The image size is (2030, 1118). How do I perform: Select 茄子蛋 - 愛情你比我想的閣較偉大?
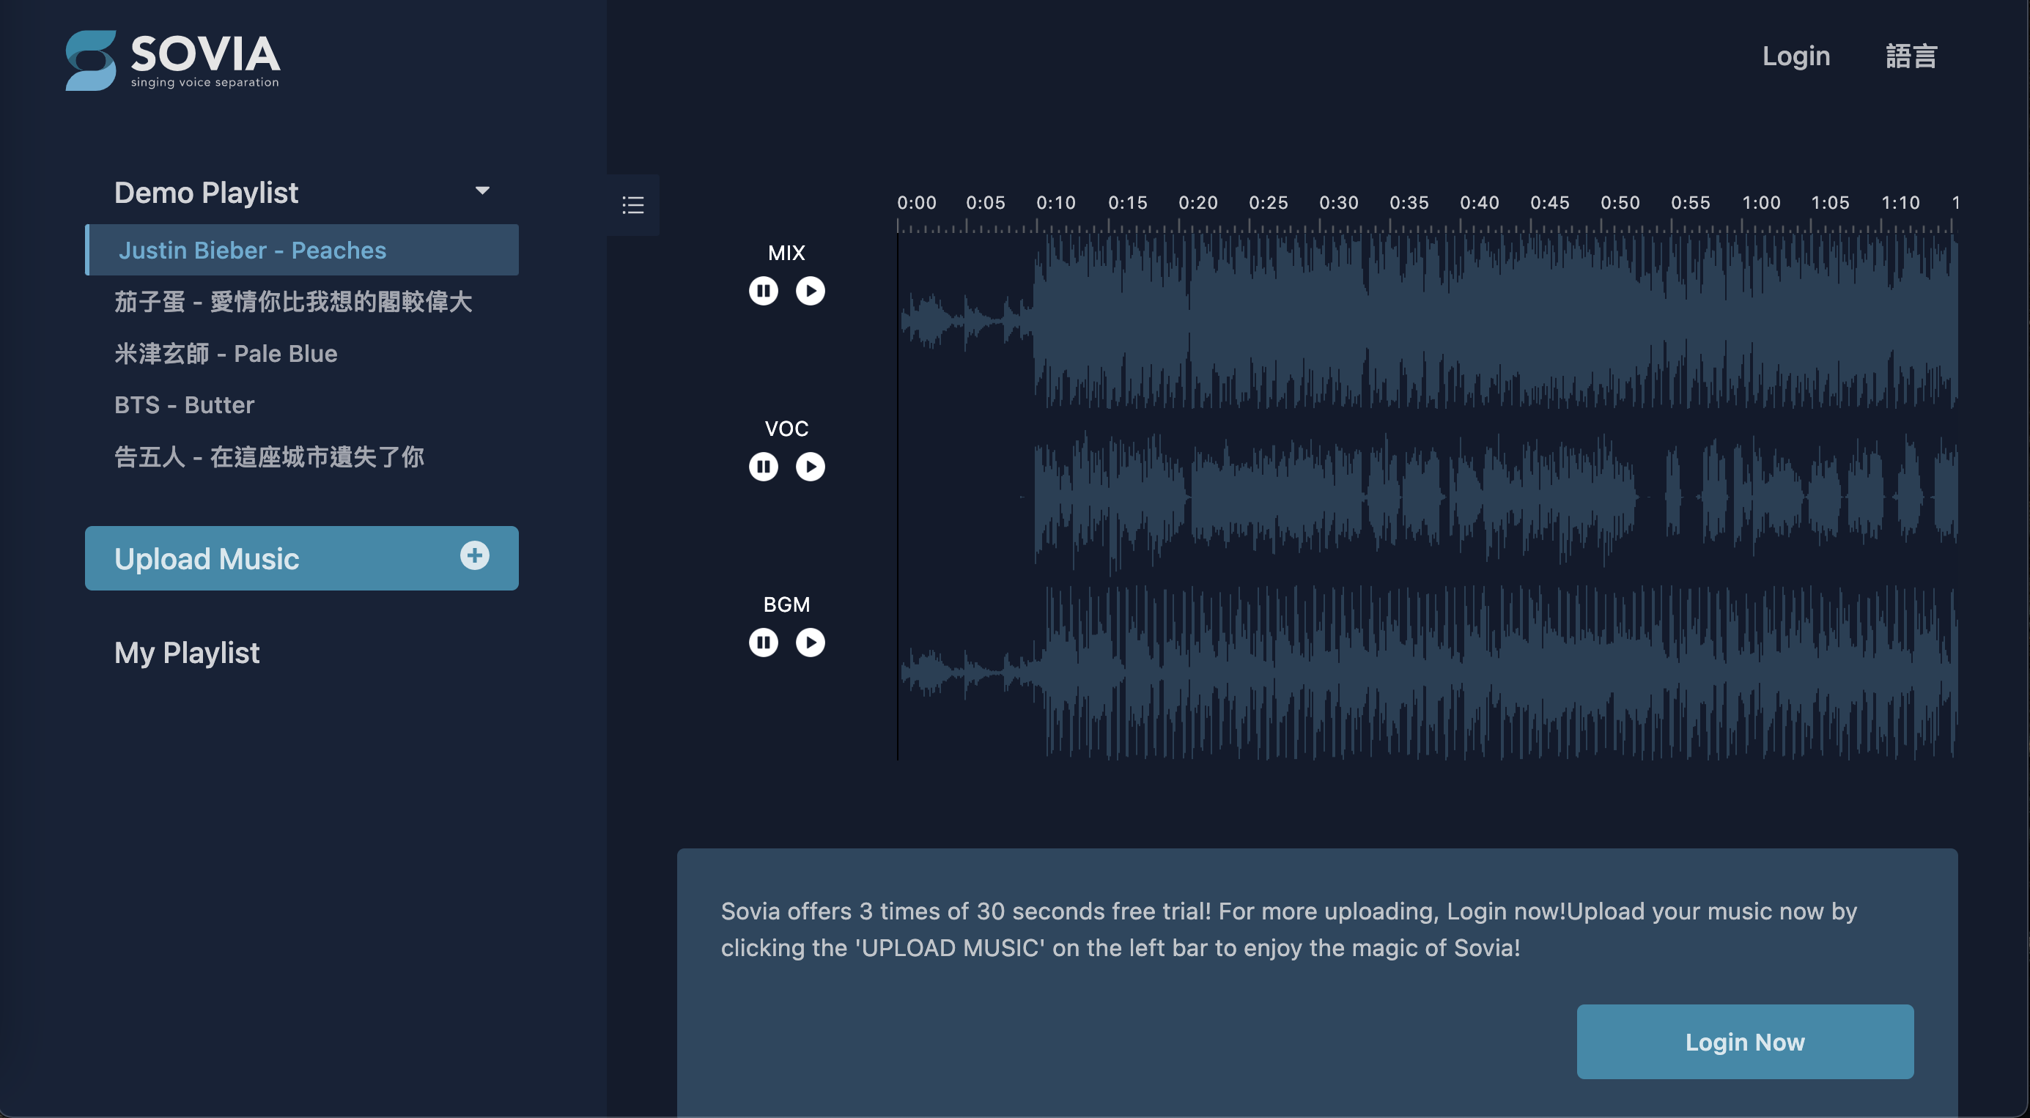point(293,302)
